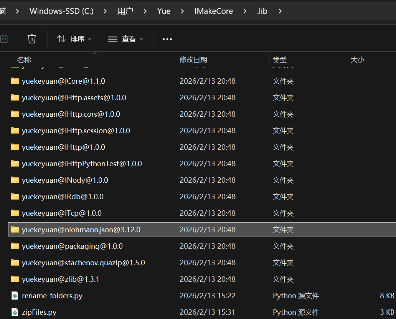Select the yuekeyuan@nlohmann.json@3.12.0 folder

(x=81, y=230)
